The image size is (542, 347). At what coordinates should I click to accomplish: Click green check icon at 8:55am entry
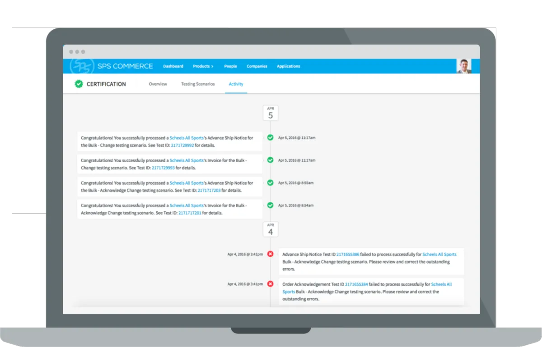pyautogui.click(x=270, y=183)
